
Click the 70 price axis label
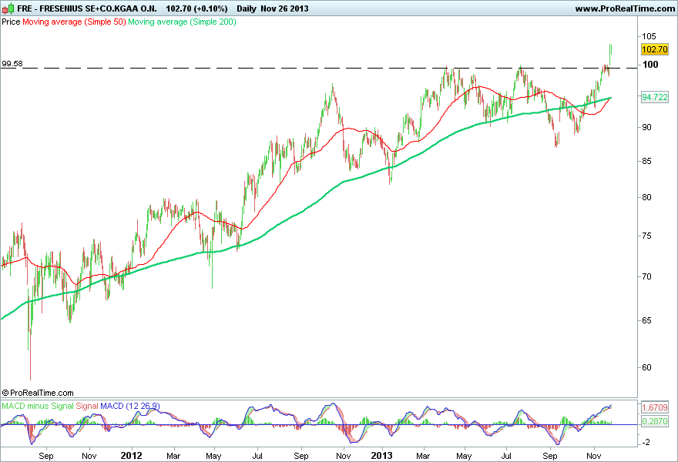click(647, 276)
